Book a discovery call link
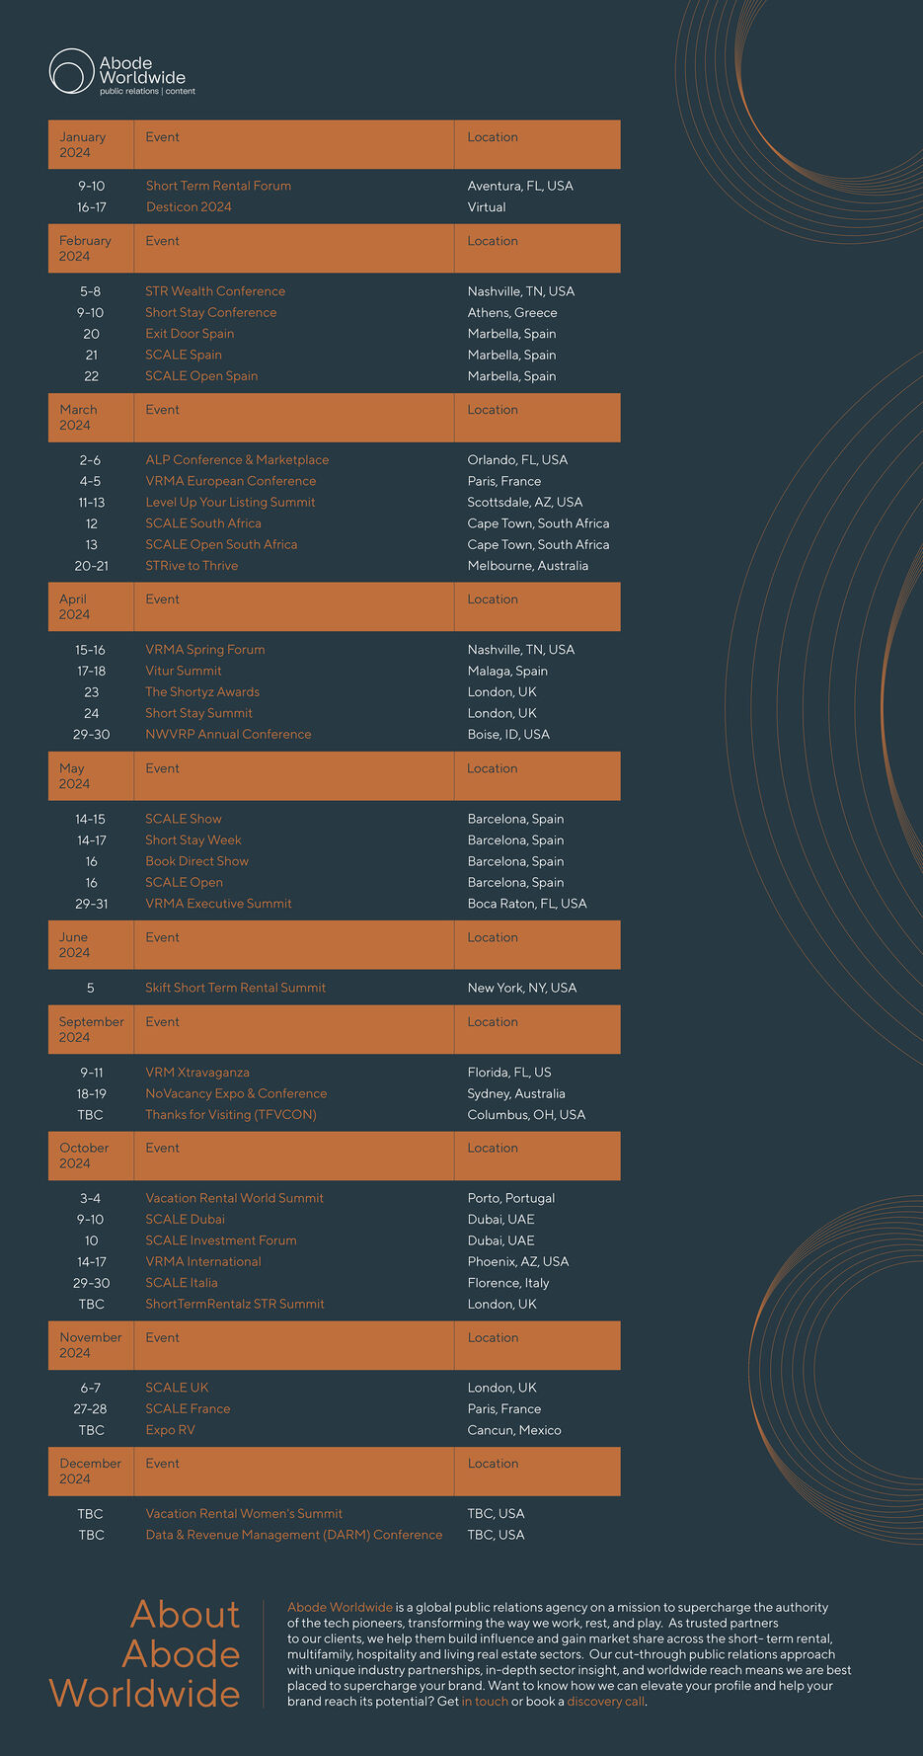The width and height of the screenshot is (923, 1756). point(605,1702)
